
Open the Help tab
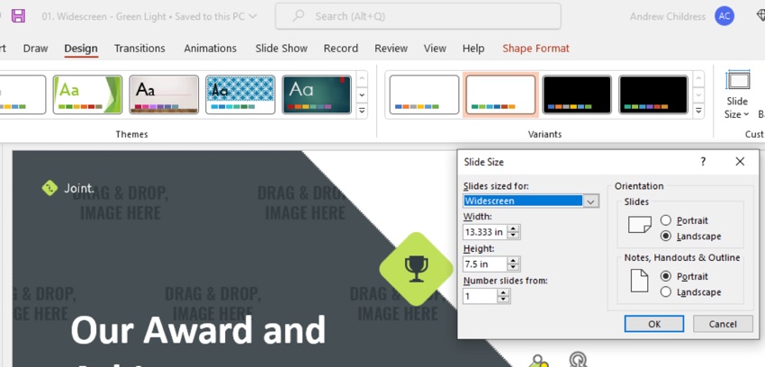tap(473, 49)
